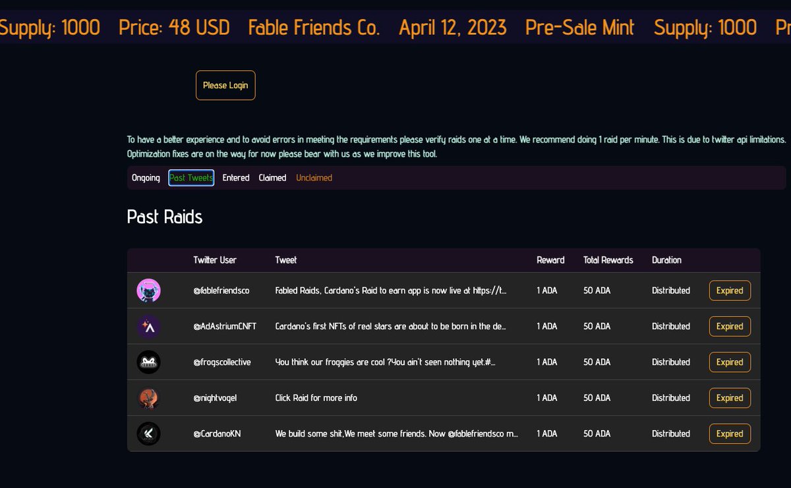The image size is (791, 488).
Task: Select the @frogscollective username
Action: [222, 362]
